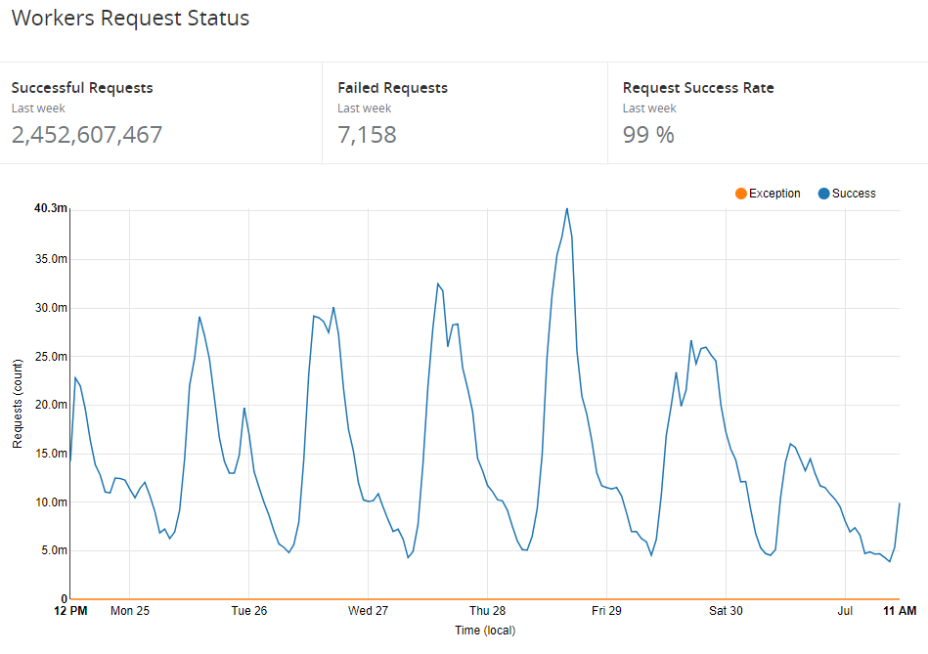Viewport: 928px width, 654px height.
Task: Select the Thu 28 x-axis label
Action: tap(487, 611)
